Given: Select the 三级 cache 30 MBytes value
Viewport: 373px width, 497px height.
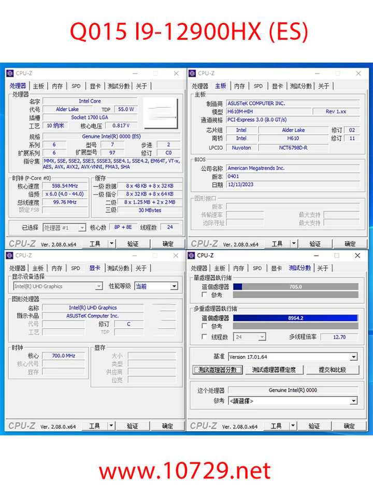Looking at the screenshot, I should [150, 210].
